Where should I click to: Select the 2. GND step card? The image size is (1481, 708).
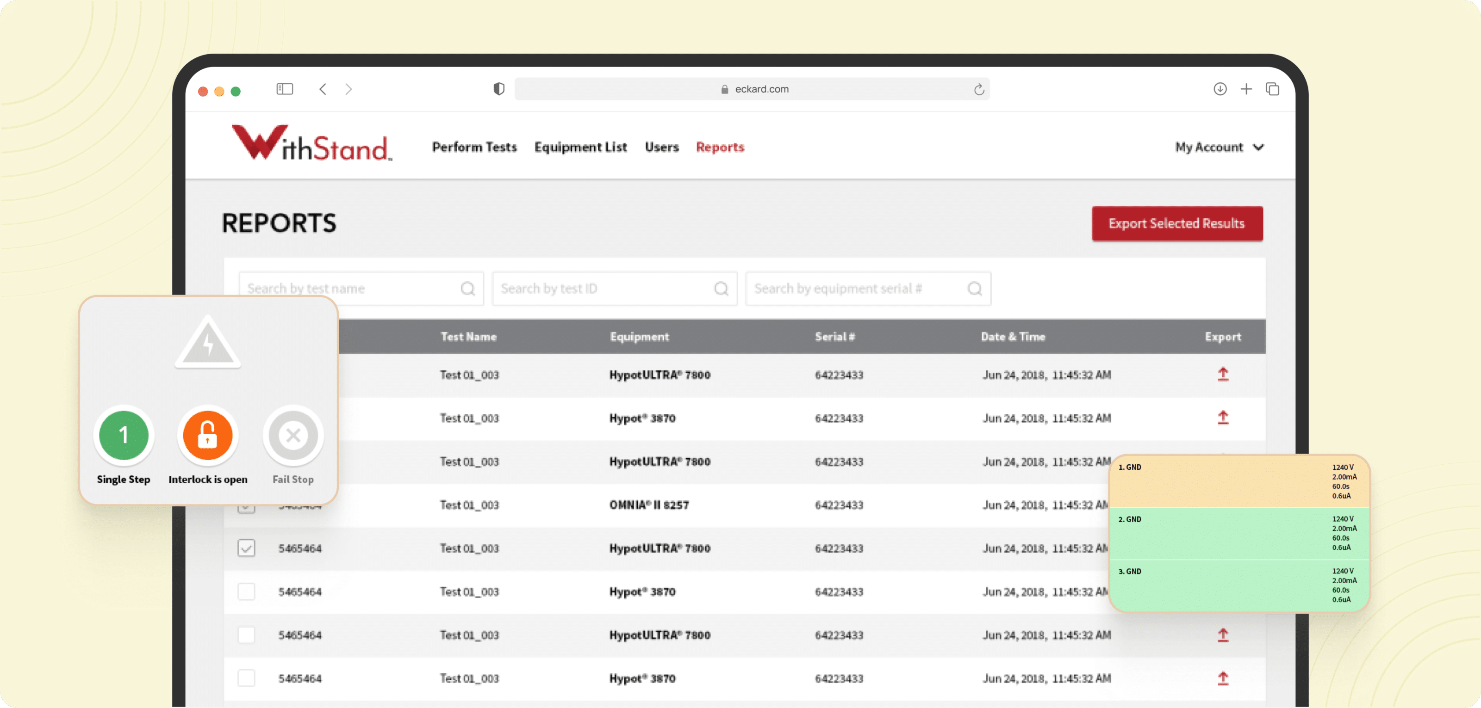pyautogui.click(x=1239, y=533)
